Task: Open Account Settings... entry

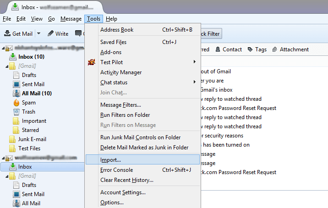Action: pos(142,192)
